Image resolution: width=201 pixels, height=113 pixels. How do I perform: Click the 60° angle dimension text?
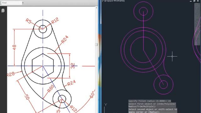point(92,94)
